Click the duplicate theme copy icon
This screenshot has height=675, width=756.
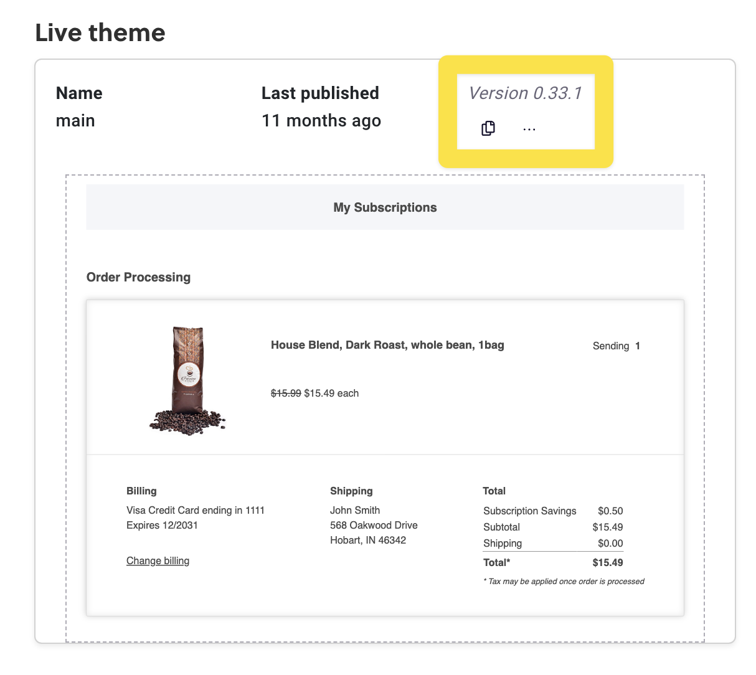coord(488,128)
